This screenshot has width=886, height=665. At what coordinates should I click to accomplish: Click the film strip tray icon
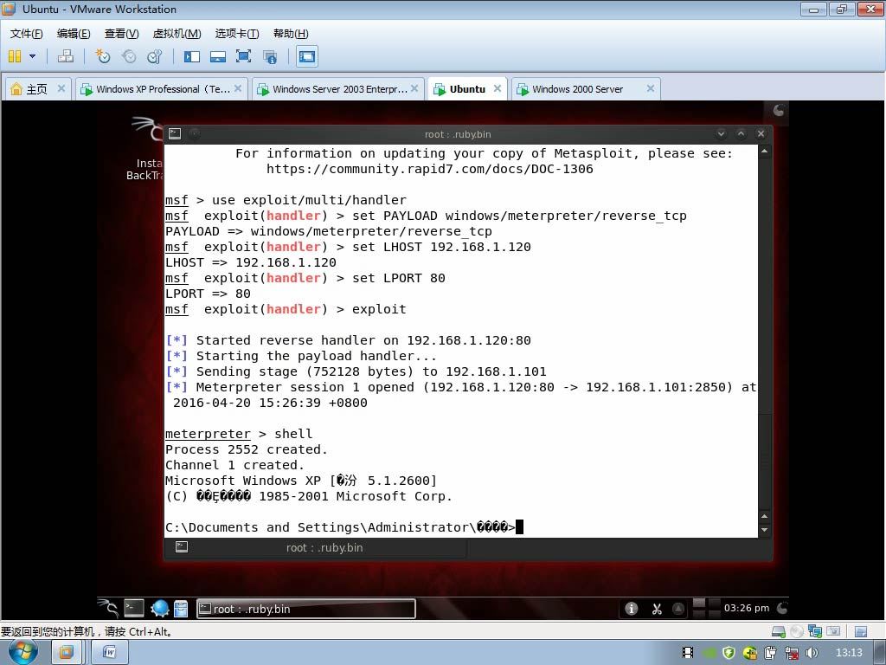(x=688, y=653)
